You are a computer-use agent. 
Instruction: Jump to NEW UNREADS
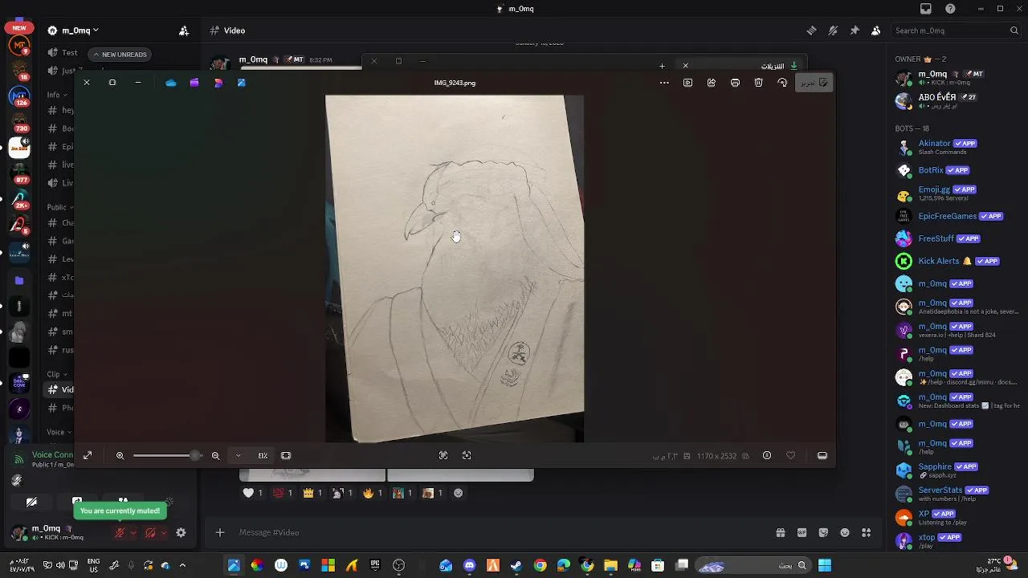(x=120, y=55)
